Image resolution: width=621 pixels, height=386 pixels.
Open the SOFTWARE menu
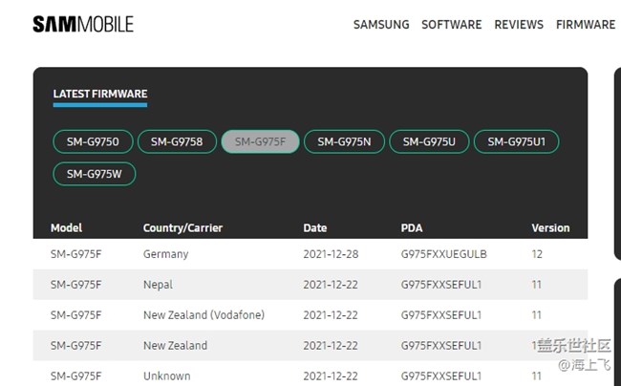click(451, 25)
